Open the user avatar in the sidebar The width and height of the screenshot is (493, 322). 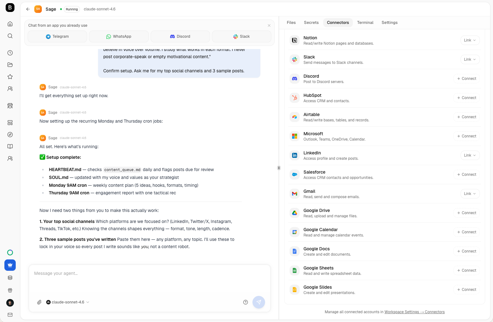tap(10, 303)
